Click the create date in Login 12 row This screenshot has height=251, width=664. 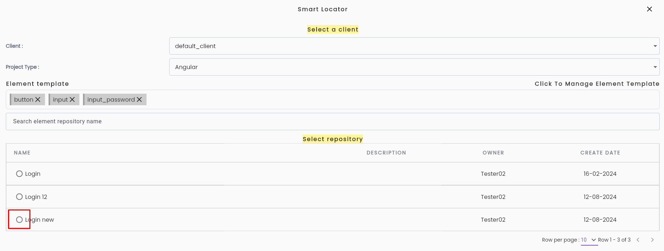(x=600, y=197)
